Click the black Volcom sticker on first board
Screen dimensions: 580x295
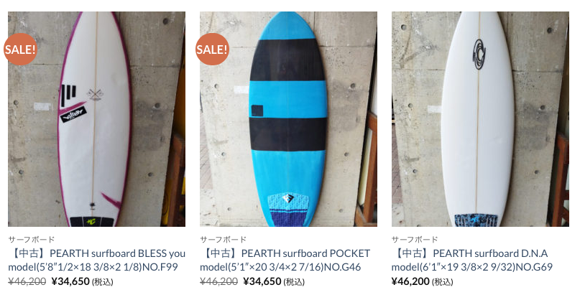[73, 114]
